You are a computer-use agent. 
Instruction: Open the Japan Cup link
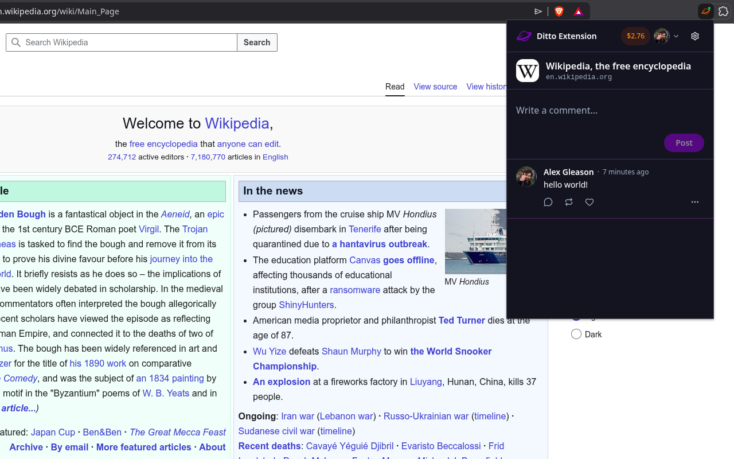[x=53, y=432]
